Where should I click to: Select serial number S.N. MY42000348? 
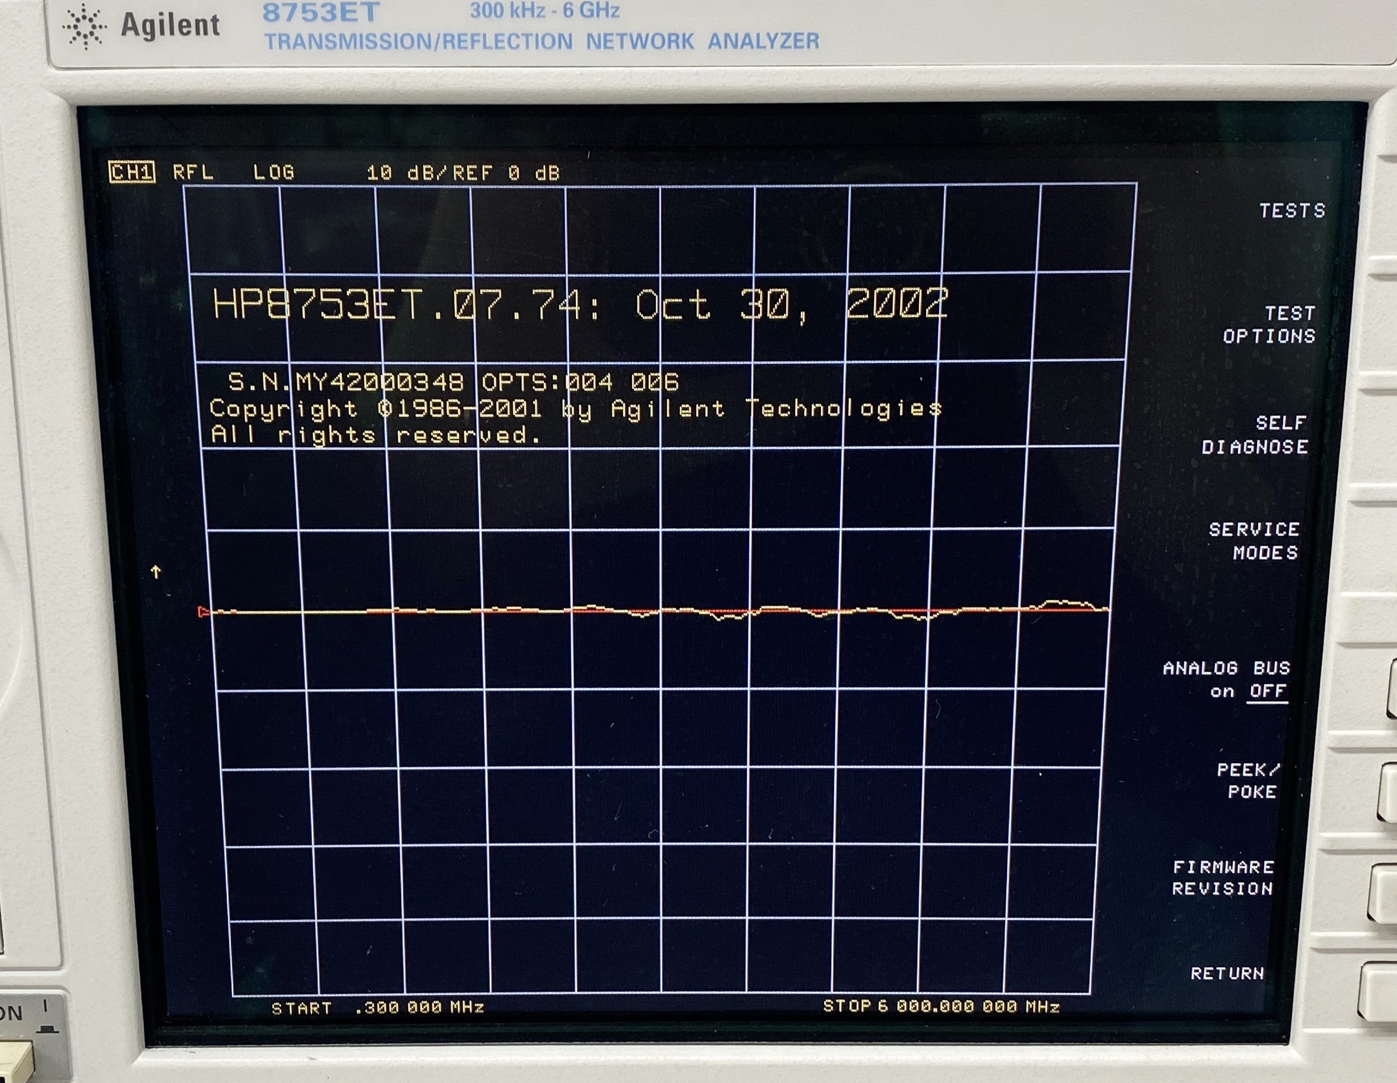(346, 382)
